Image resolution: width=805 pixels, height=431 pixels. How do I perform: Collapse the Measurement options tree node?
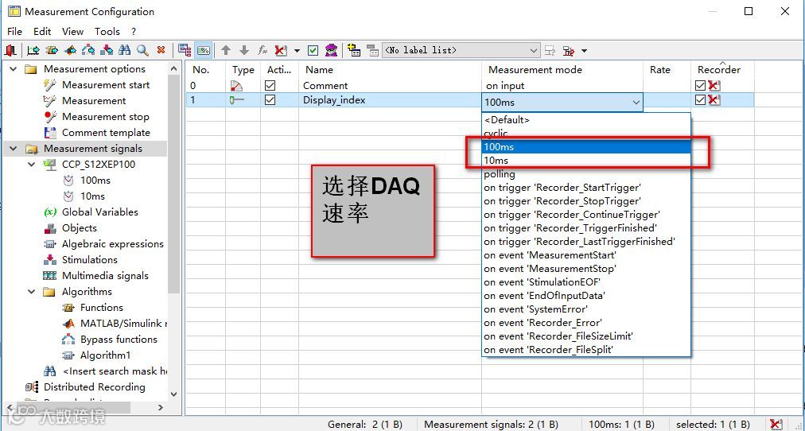[x=14, y=68]
